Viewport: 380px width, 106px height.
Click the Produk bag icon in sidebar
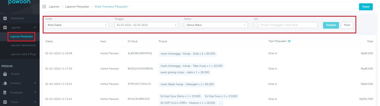click(5, 74)
